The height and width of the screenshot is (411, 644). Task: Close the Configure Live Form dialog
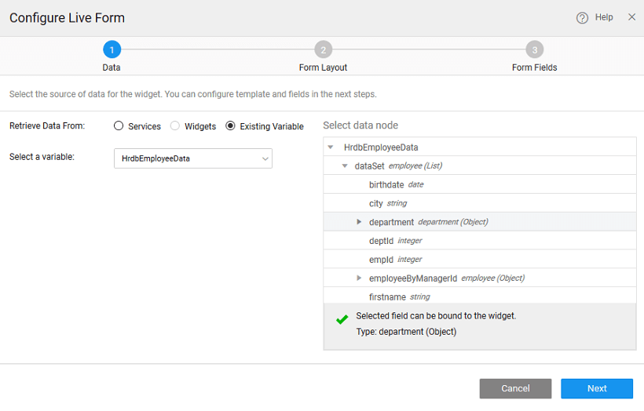click(x=631, y=17)
